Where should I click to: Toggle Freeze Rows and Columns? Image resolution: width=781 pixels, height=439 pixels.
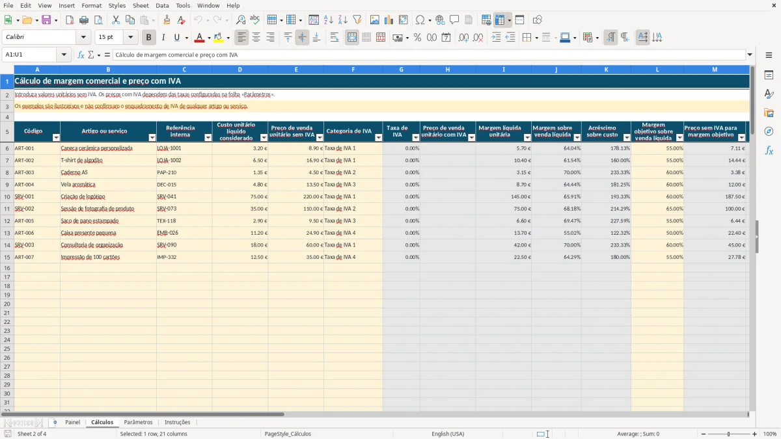tap(499, 20)
